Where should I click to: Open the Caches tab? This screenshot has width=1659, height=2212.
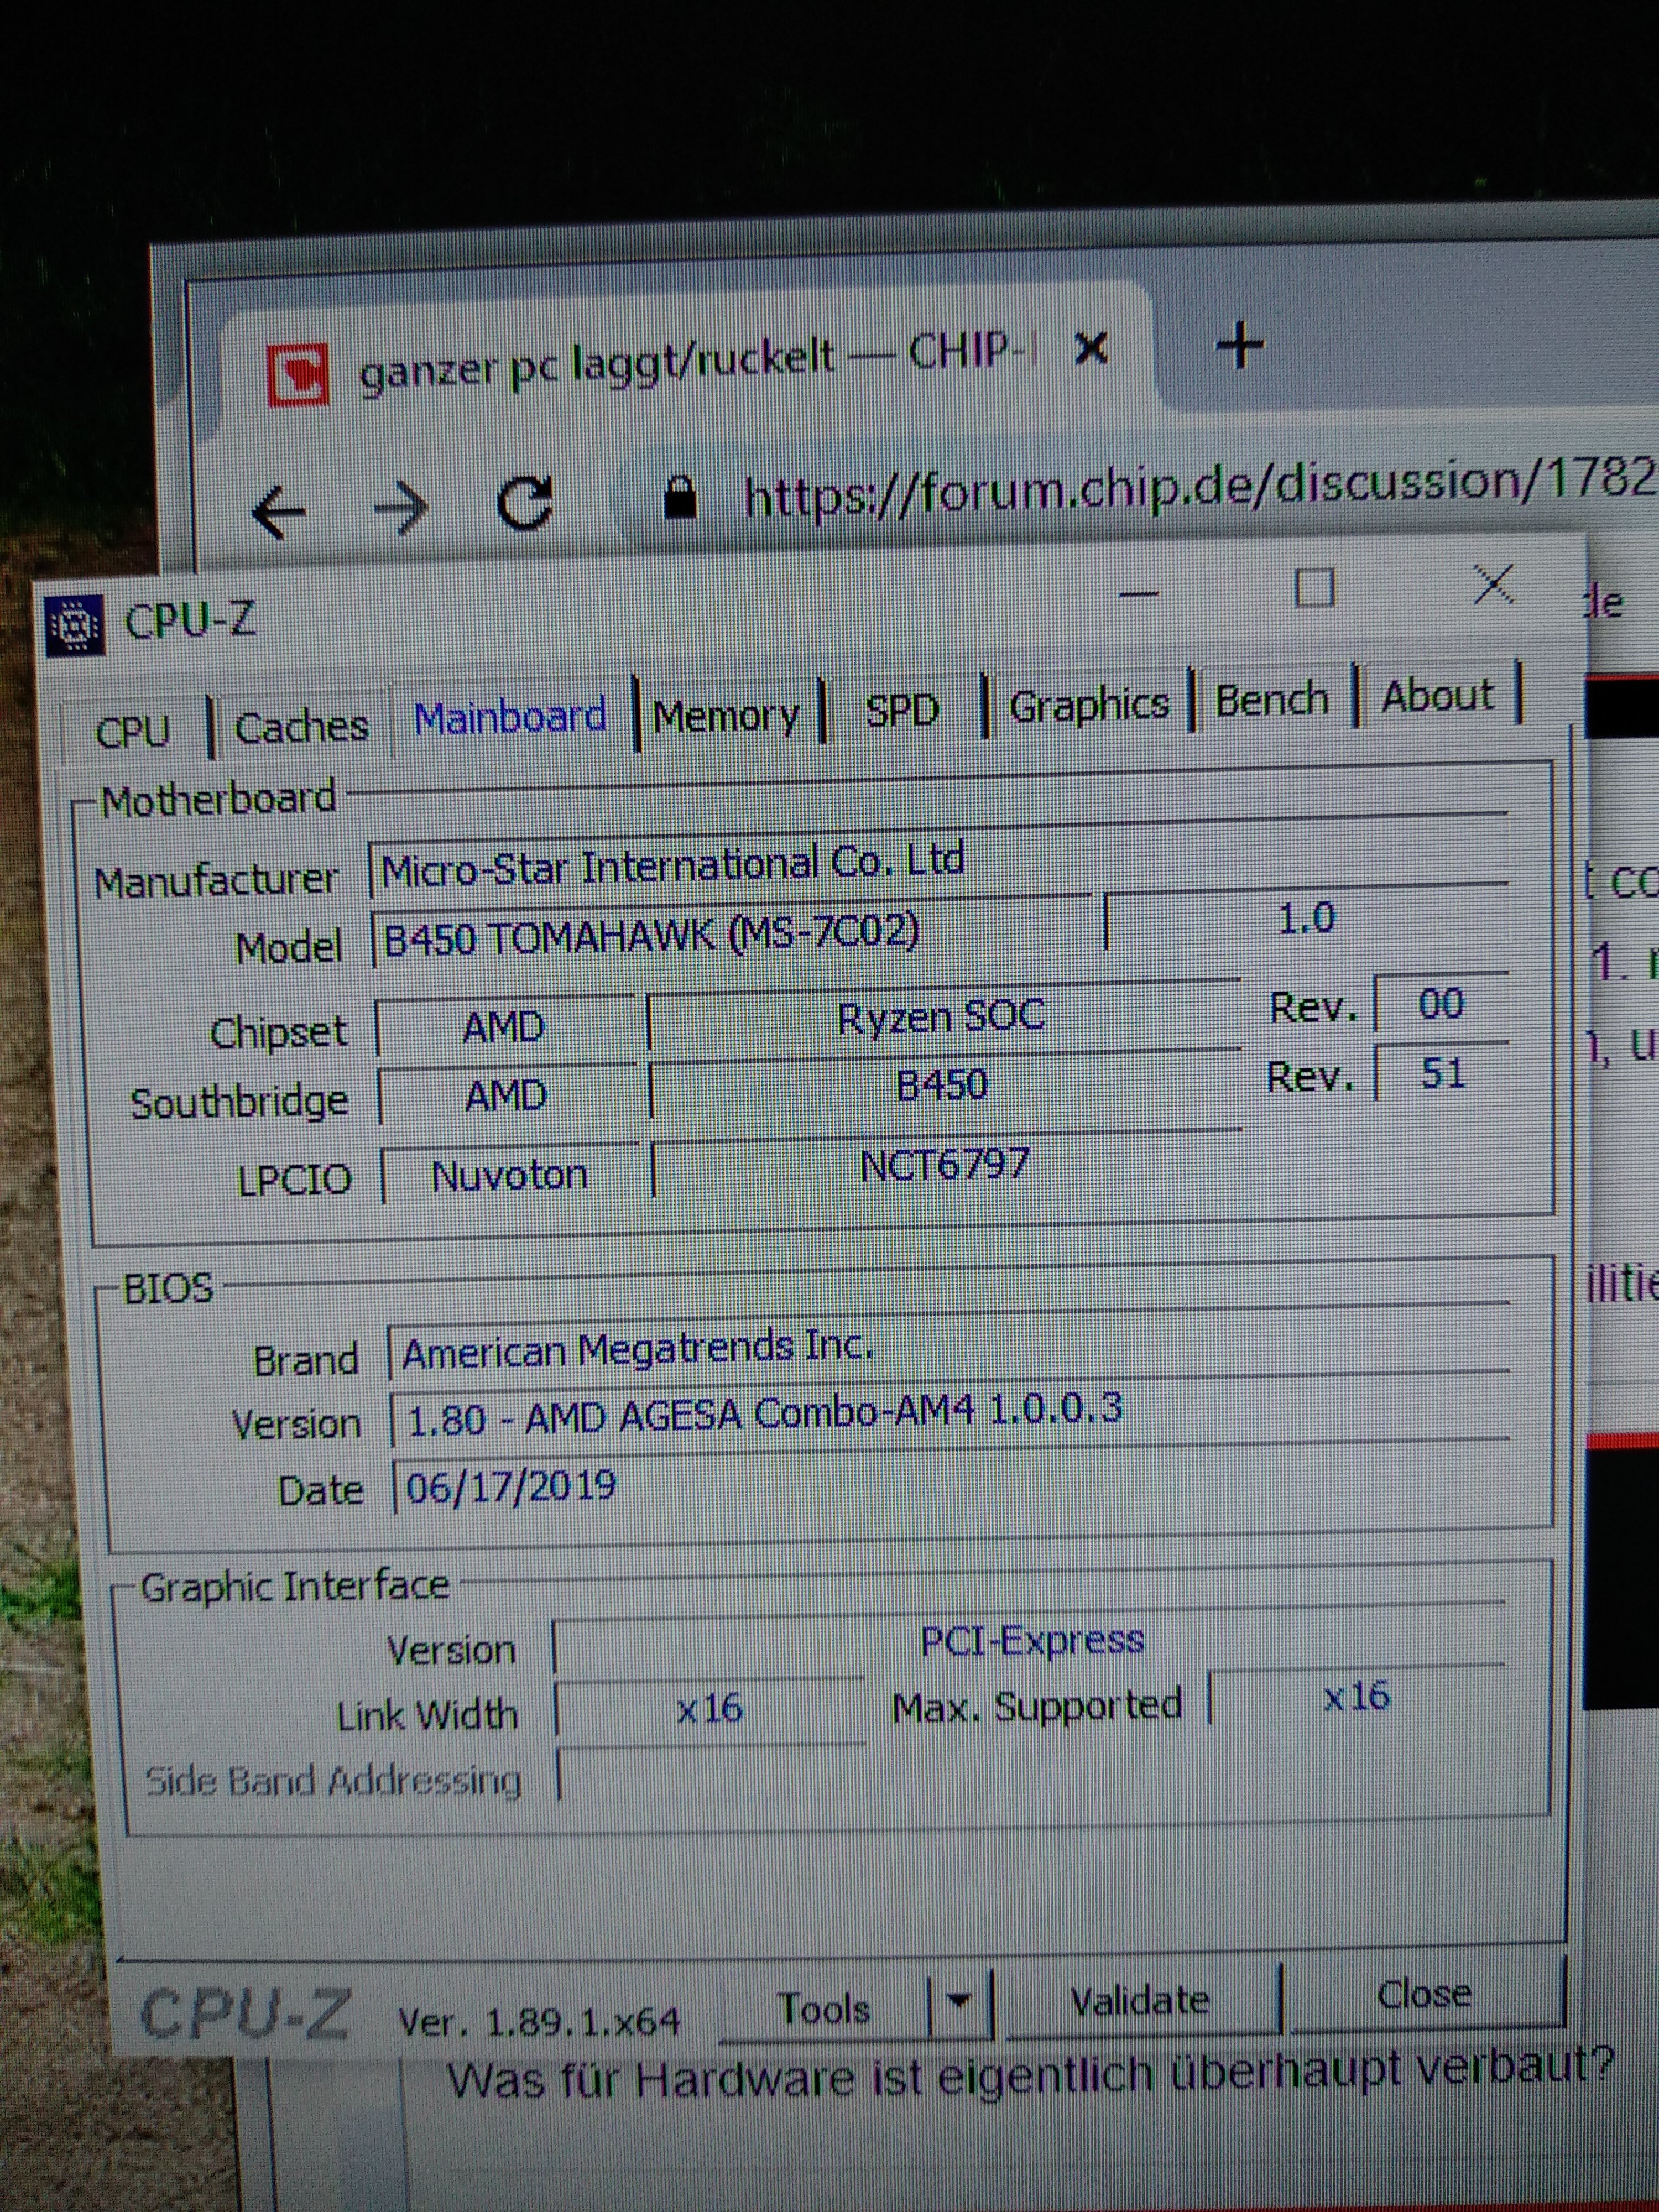301,726
